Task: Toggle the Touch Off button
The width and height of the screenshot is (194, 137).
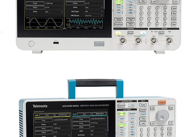Action: point(143,114)
